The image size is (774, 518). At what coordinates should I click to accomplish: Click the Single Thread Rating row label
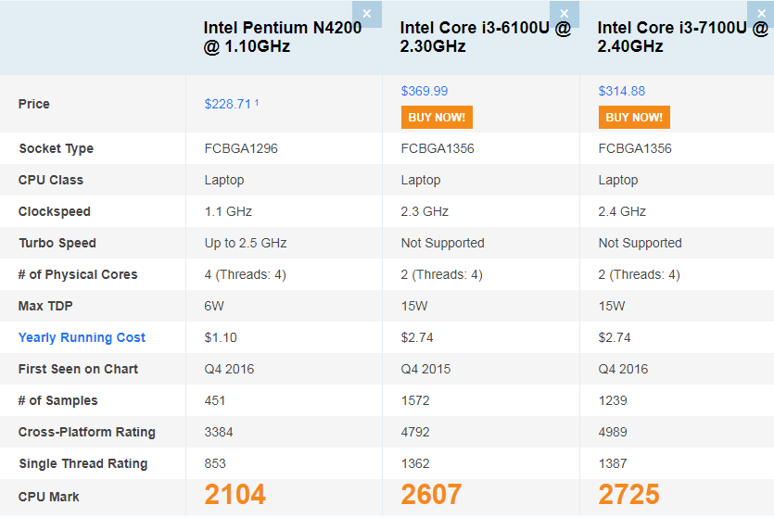tap(82, 463)
